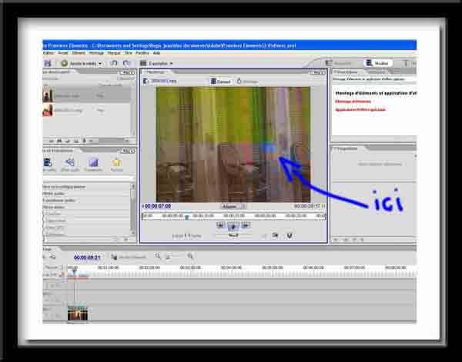Open the Fenêtre menu

click(x=142, y=53)
